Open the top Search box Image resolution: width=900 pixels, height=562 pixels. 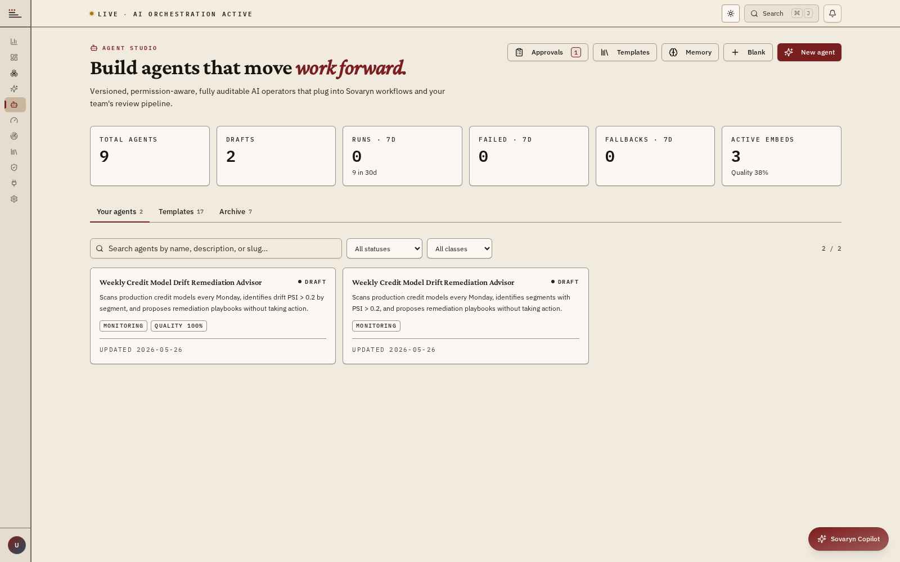point(781,13)
